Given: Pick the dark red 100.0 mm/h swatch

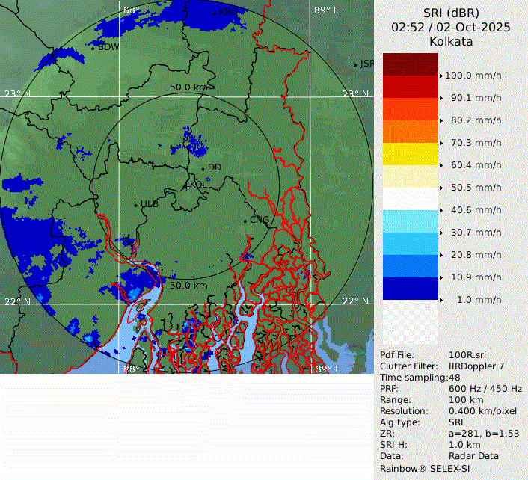Looking at the screenshot, I should click(x=410, y=64).
